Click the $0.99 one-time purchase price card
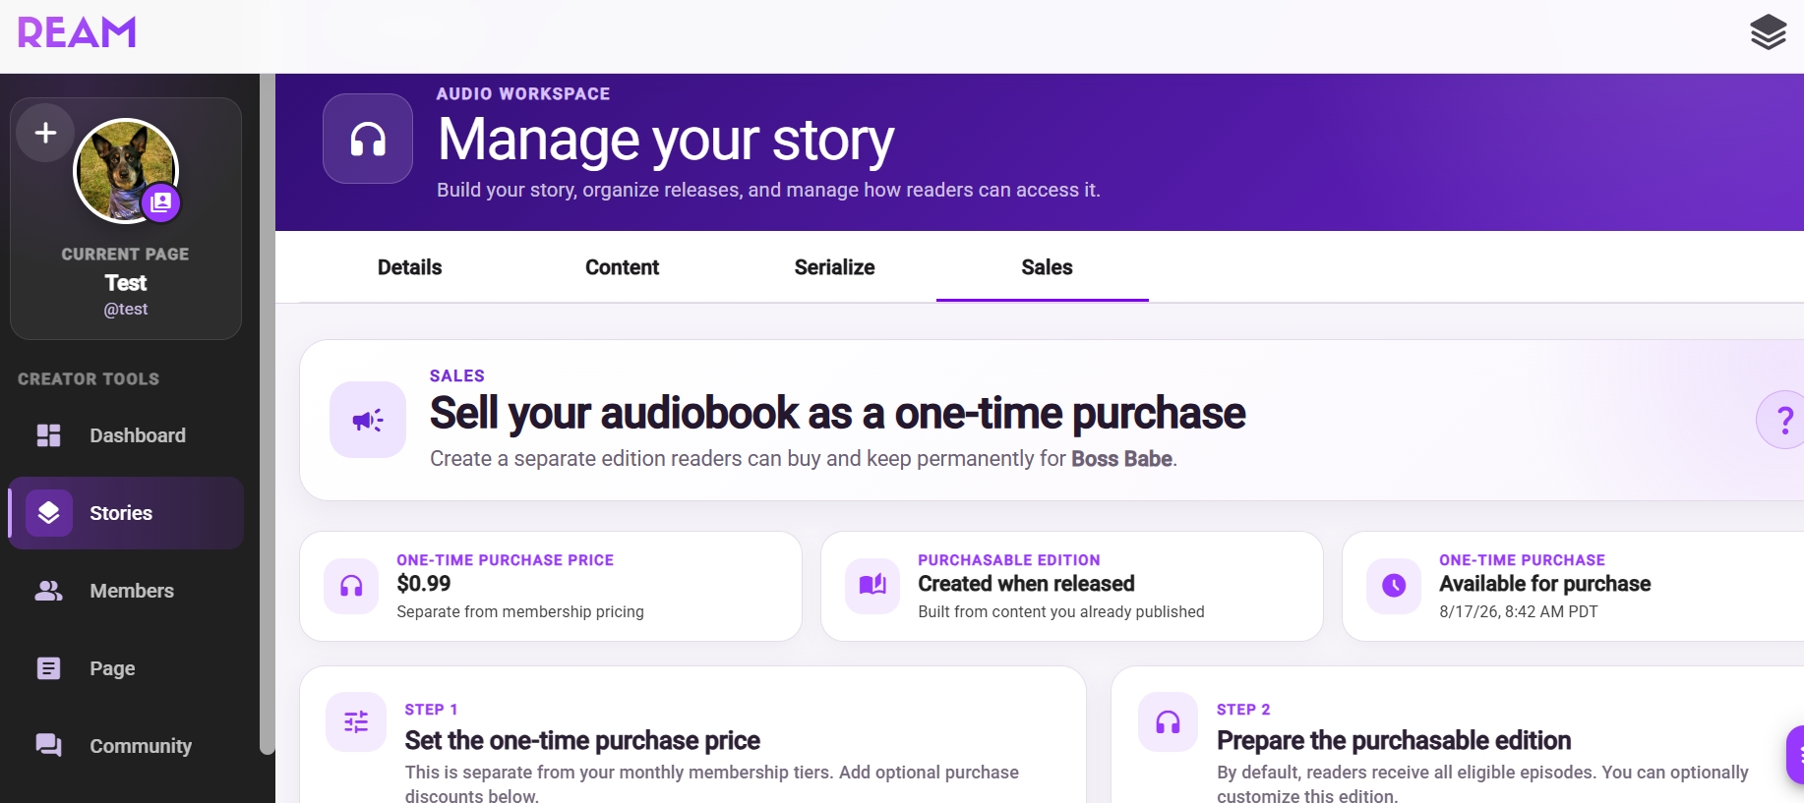Viewport: 1804px width, 803px height. pos(551,586)
